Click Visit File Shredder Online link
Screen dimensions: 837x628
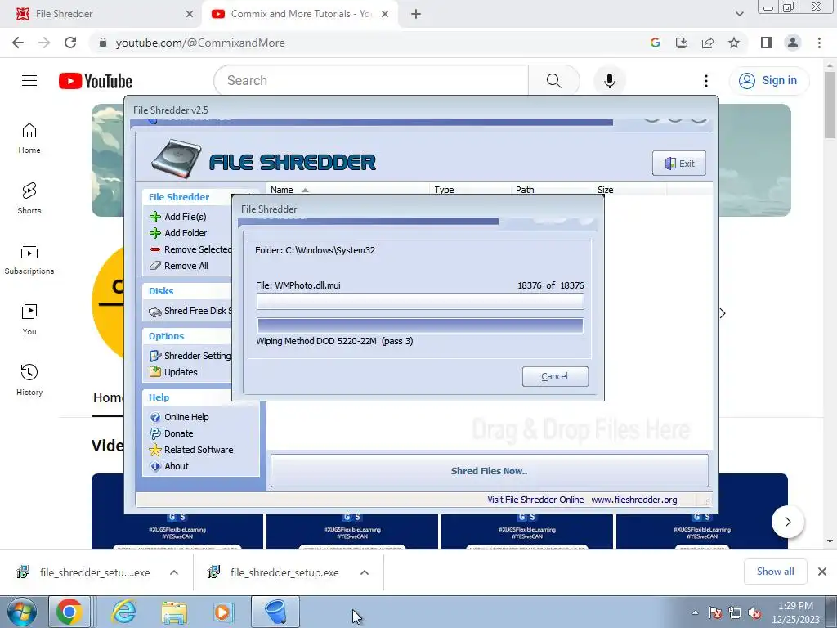535,500
